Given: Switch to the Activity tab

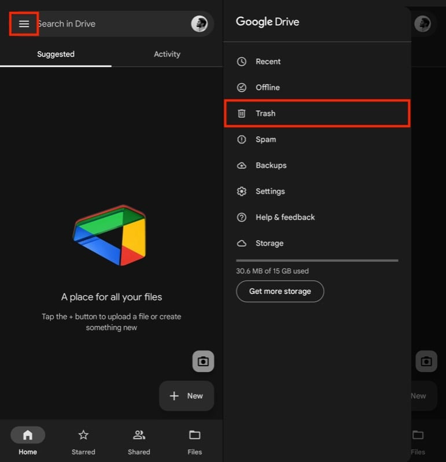Looking at the screenshot, I should click(167, 54).
